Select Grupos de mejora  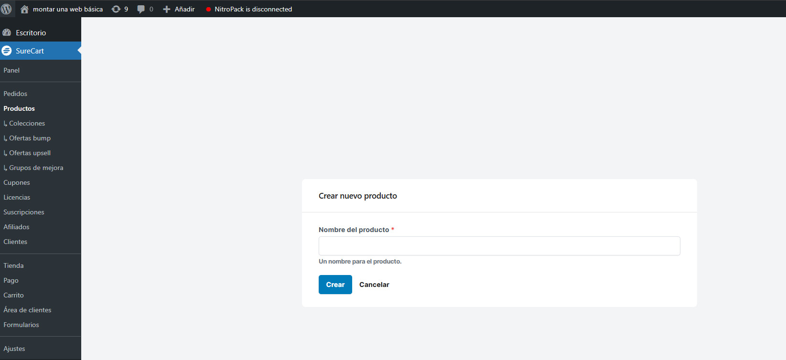(36, 168)
